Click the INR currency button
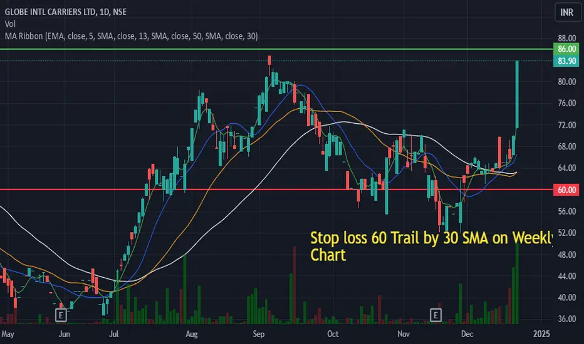Viewport: 584px width, 344px height. tap(567, 13)
